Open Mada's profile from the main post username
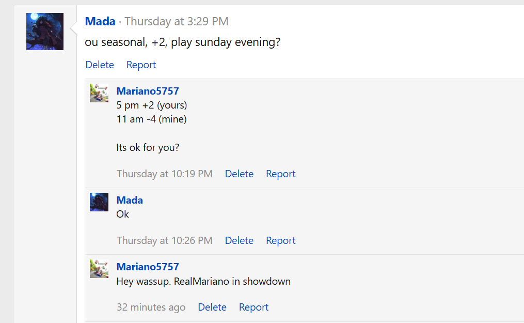 pos(100,22)
